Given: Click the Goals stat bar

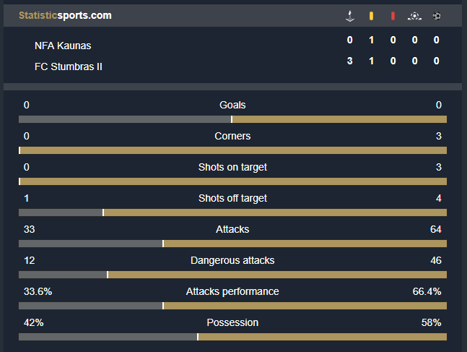Looking at the screenshot, I should 232,119.
